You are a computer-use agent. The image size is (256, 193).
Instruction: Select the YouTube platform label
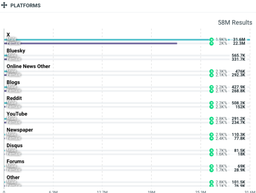click(17, 114)
